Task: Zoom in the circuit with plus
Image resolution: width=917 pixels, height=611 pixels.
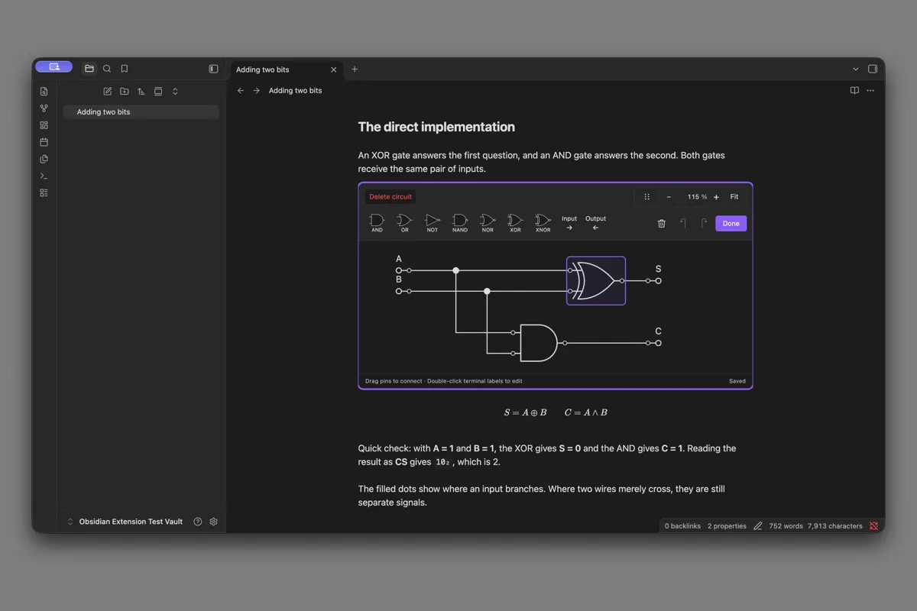Action: point(716,197)
